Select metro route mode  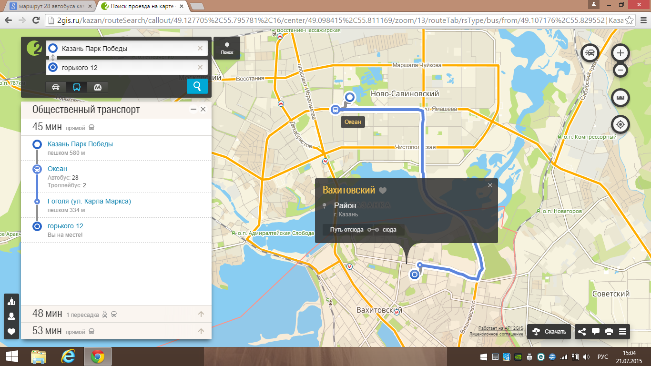click(x=97, y=87)
